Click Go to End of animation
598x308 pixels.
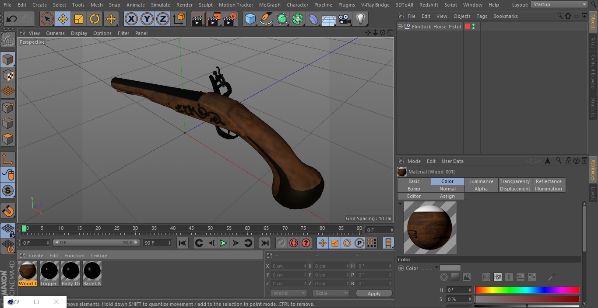[265, 243]
